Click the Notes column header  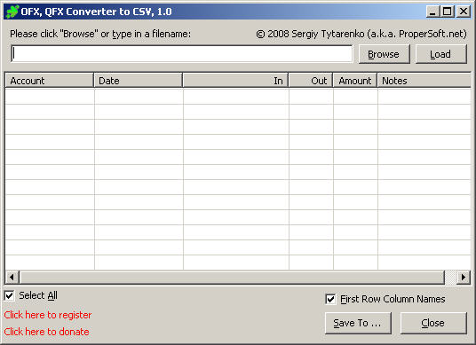pyautogui.click(x=424, y=81)
